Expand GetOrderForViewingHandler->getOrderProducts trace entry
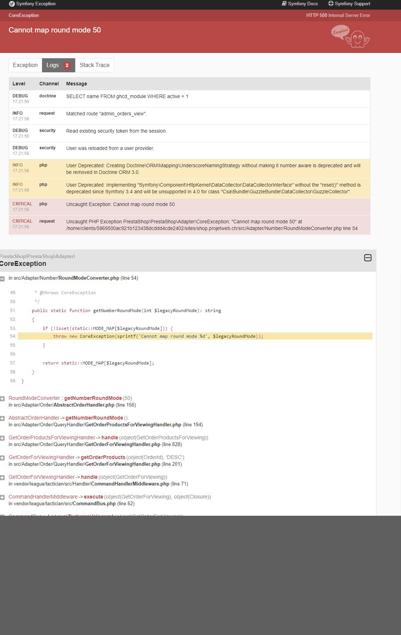Image resolution: width=401 pixels, height=635 pixels. pyautogui.click(x=2, y=458)
